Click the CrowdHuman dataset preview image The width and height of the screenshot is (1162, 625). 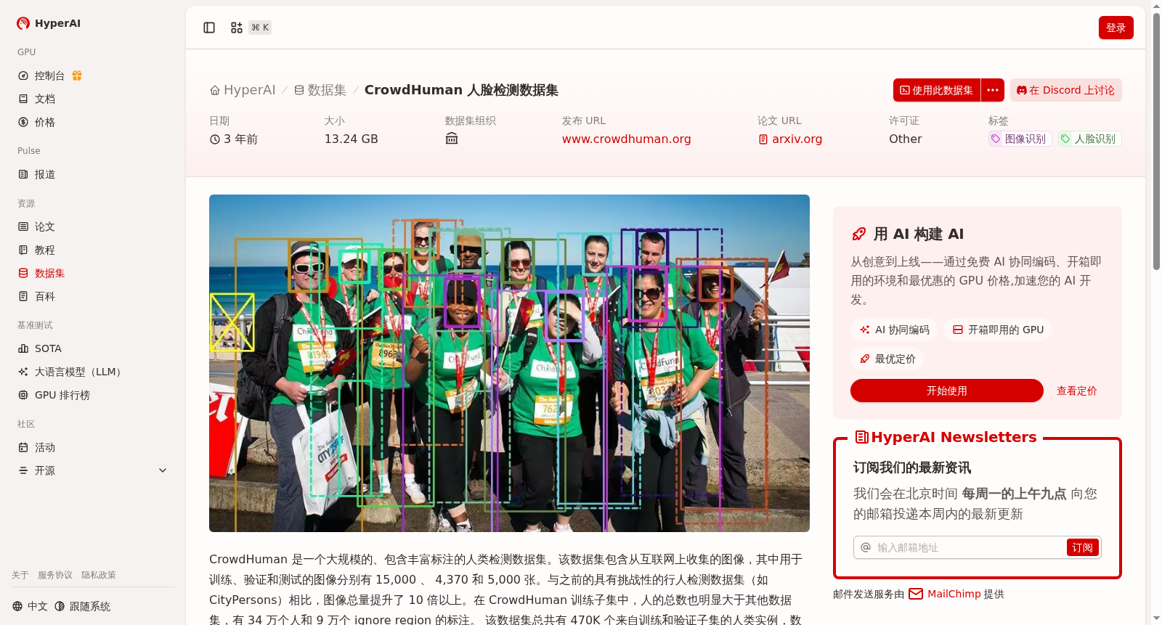[509, 363]
